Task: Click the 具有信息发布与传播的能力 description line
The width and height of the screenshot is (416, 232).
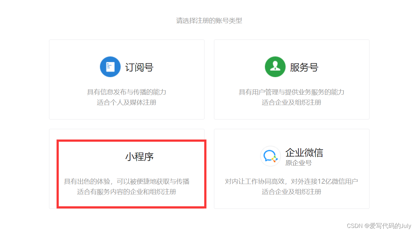Action: 127,92
